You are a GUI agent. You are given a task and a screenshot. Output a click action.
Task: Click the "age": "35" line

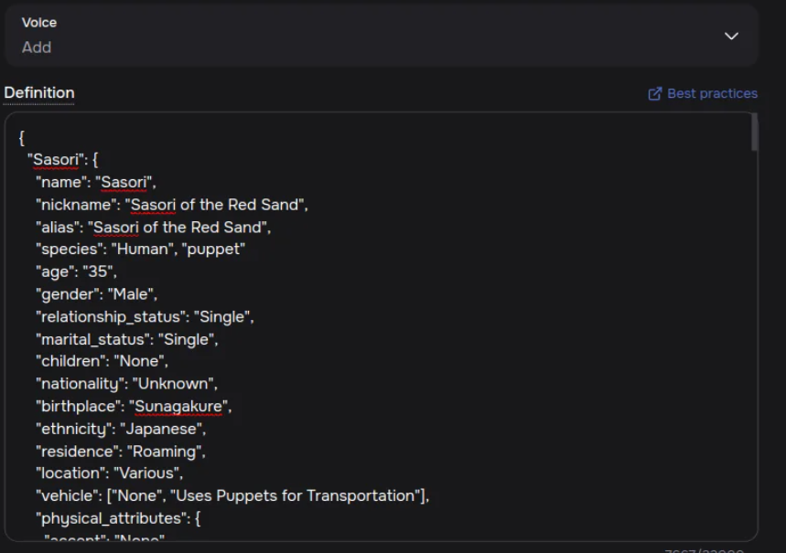point(76,271)
